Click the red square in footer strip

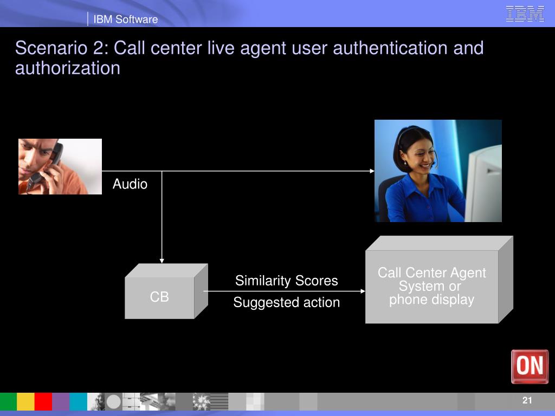(43, 401)
